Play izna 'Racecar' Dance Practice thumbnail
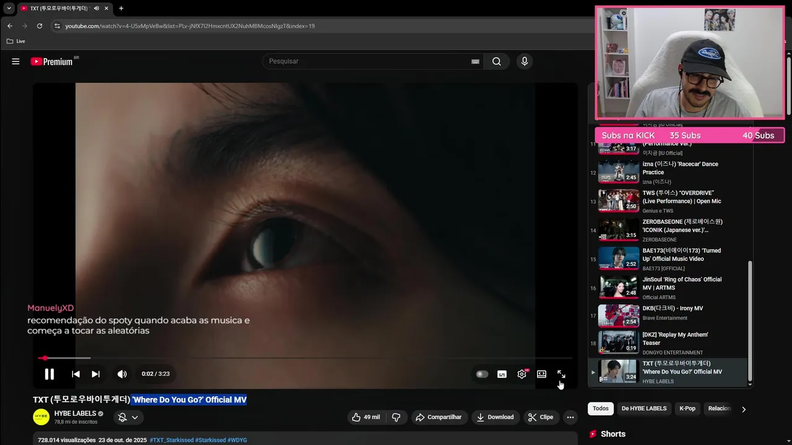 click(x=618, y=171)
